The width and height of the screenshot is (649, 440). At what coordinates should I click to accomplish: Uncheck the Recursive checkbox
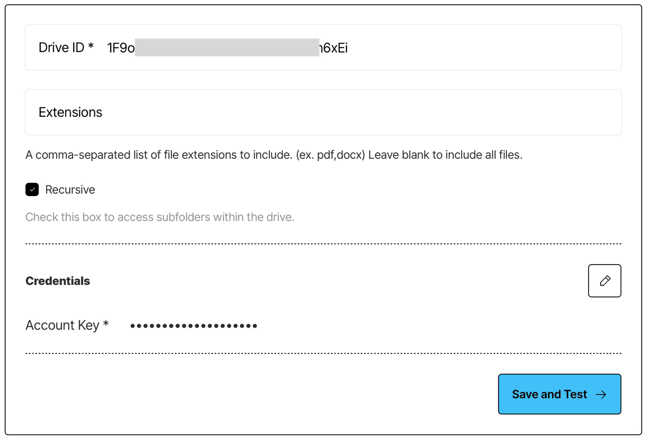point(32,190)
